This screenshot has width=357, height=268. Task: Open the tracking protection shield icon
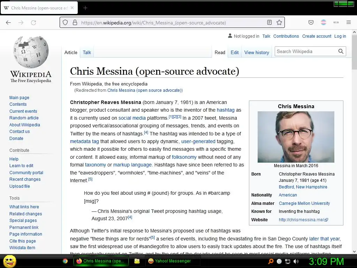pos(65,23)
